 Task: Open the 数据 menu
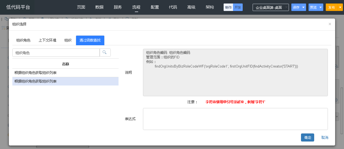pyautogui.click(x=99, y=7)
